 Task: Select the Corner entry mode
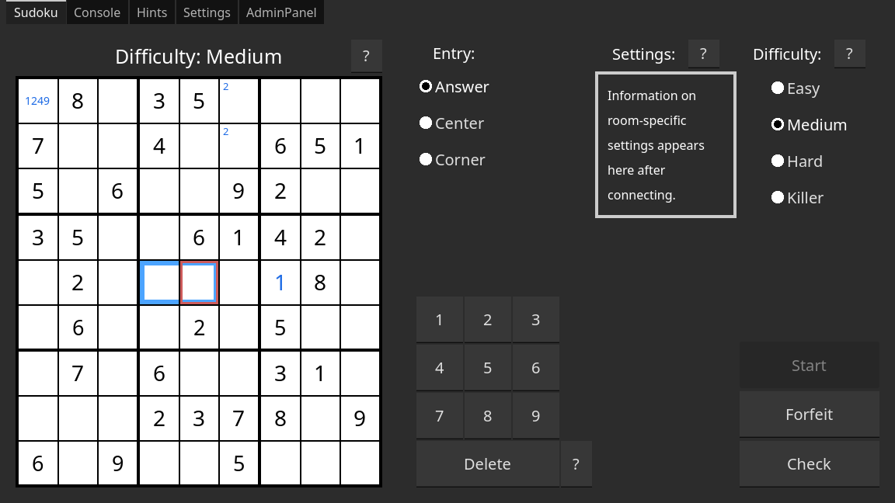[x=426, y=160]
